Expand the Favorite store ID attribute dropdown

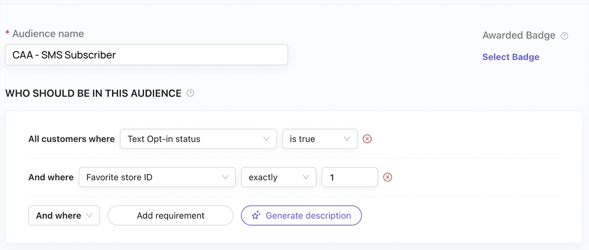(x=157, y=177)
